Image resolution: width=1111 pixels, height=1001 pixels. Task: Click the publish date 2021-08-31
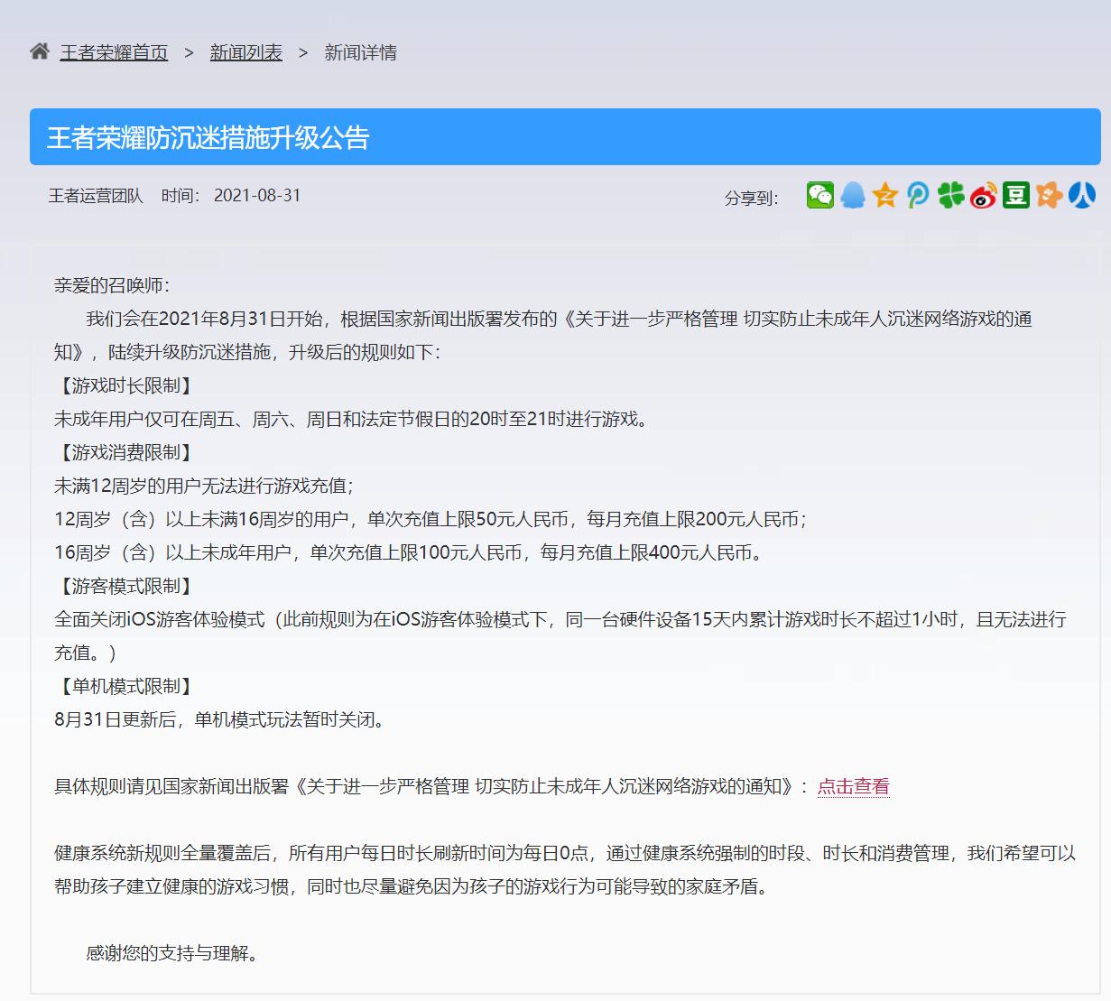pyautogui.click(x=257, y=195)
